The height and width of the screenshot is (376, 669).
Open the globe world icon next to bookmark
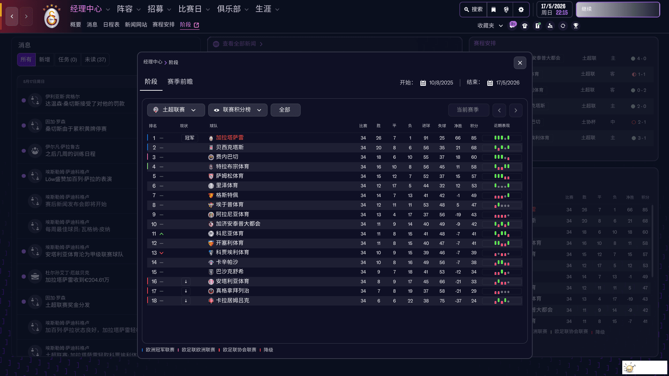(506, 9)
